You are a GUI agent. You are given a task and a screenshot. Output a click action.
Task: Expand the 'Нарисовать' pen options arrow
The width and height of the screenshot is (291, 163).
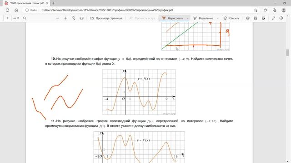[x=187, y=18]
